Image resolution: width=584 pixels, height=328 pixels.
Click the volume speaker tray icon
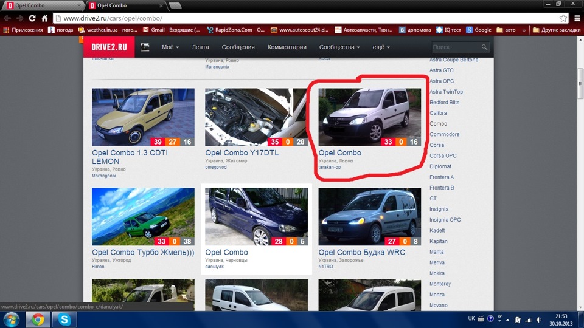point(539,319)
